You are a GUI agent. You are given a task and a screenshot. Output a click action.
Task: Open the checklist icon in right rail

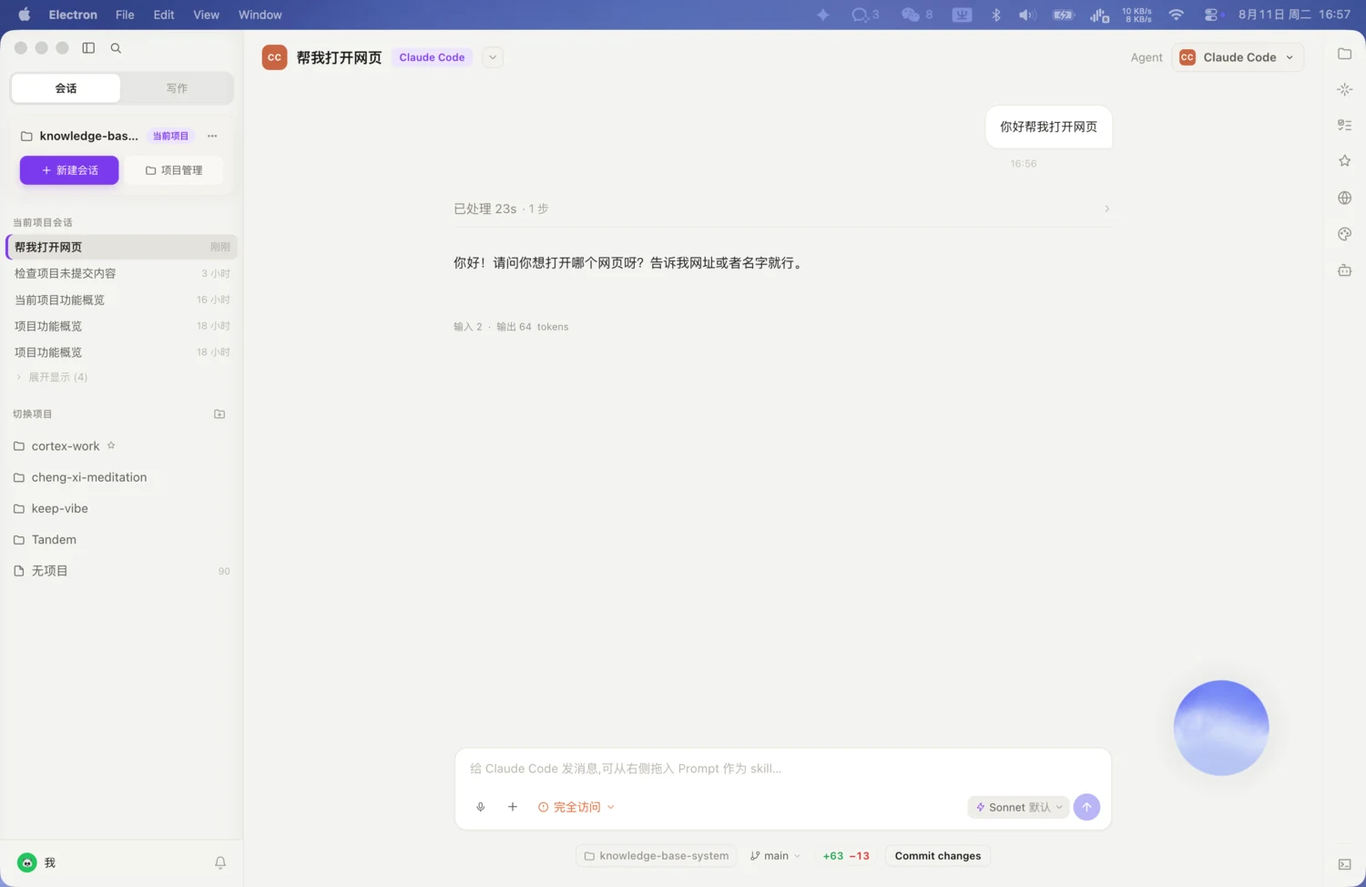pos(1344,126)
